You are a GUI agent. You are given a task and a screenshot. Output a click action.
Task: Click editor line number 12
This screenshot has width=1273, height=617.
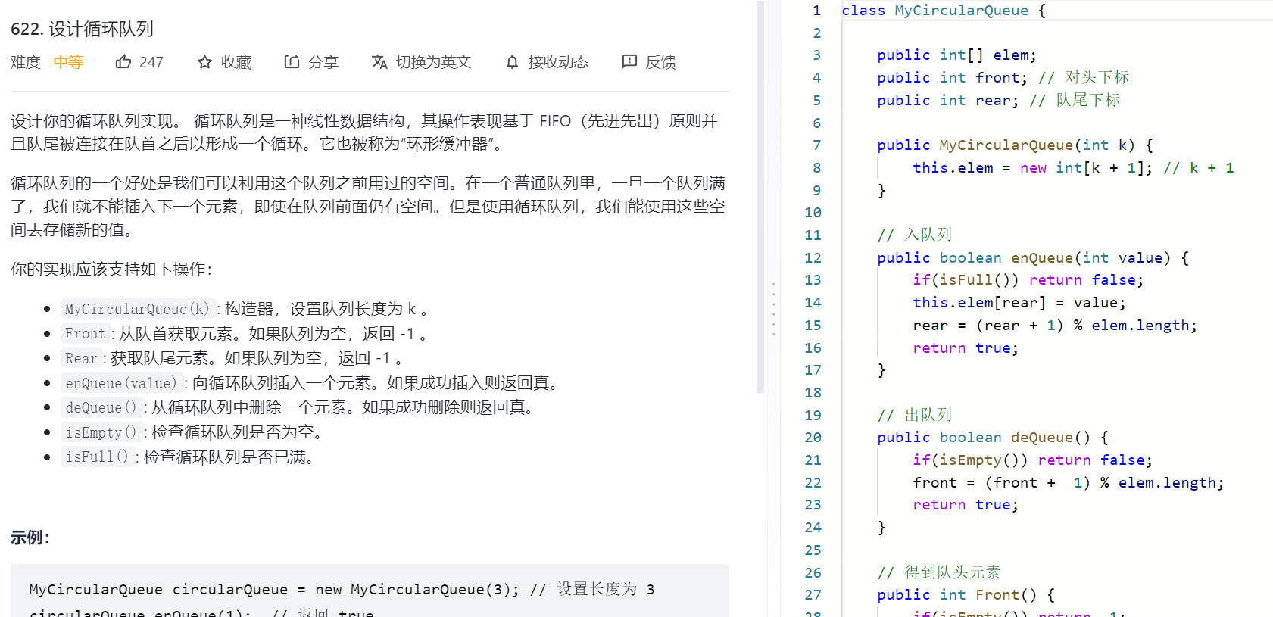pos(813,258)
